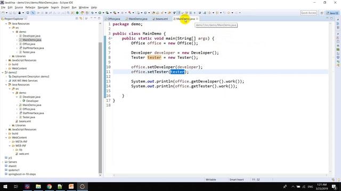Select Deployment Descriptor: demo2 item
The width and height of the screenshot is (341, 191).
click(x=30, y=76)
